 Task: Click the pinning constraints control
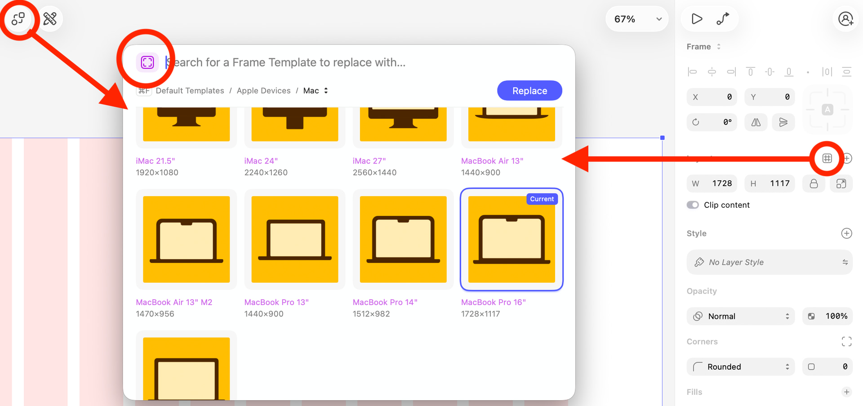coord(827,109)
